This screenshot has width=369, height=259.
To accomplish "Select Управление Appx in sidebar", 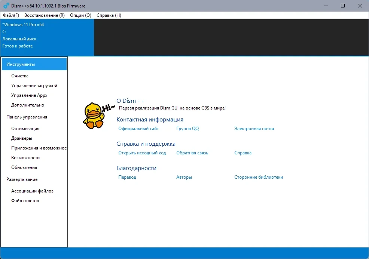I will tap(29, 95).
